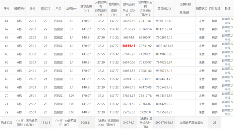Select room number 2401 cell
Viewport: 234px width, 129px height.
[32, 71]
